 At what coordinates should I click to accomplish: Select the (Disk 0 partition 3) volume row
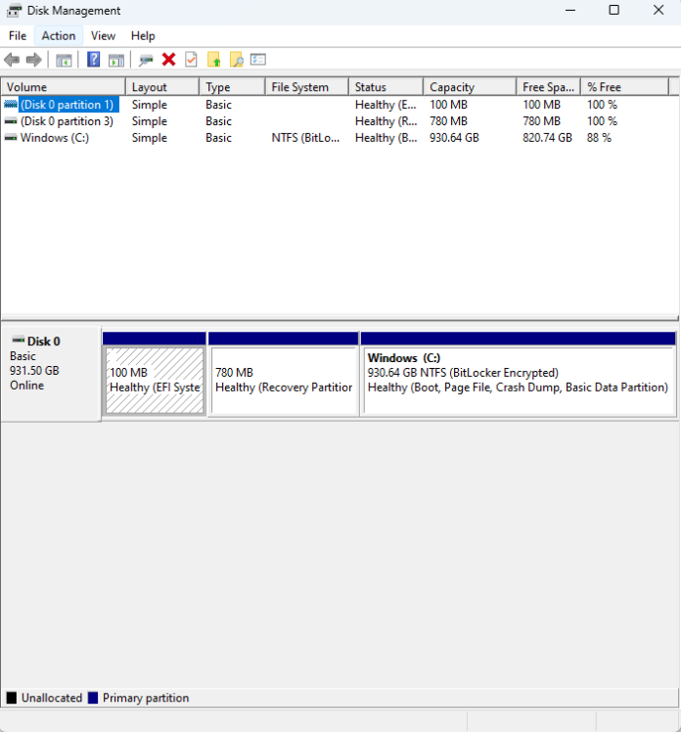(67, 121)
